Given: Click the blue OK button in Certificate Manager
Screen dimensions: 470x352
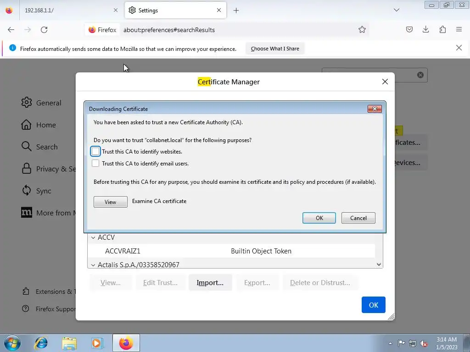Looking at the screenshot, I should point(373,305).
